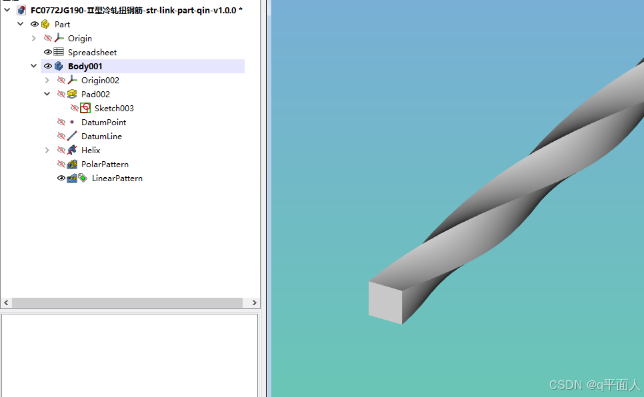The image size is (644, 397).
Task: Click the Origin axis icon
Action: (x=59, y=38)
